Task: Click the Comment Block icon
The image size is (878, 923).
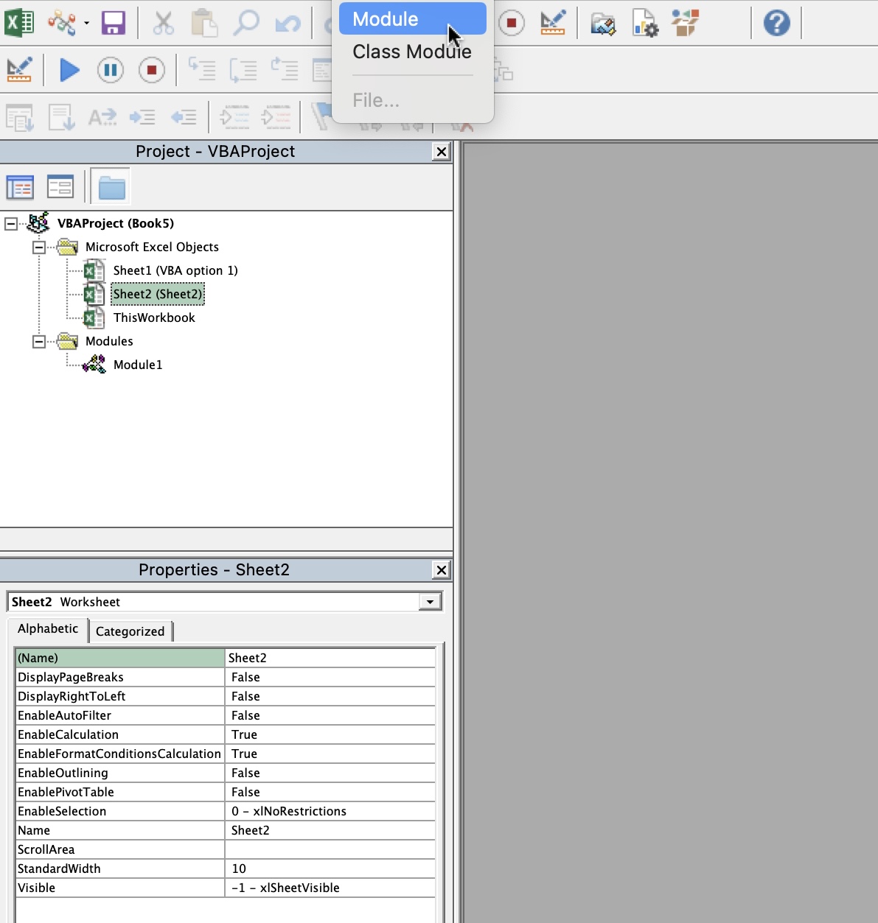Action: tap(234, 117)
